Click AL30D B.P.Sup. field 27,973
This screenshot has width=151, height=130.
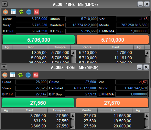[x=81, y=94]
